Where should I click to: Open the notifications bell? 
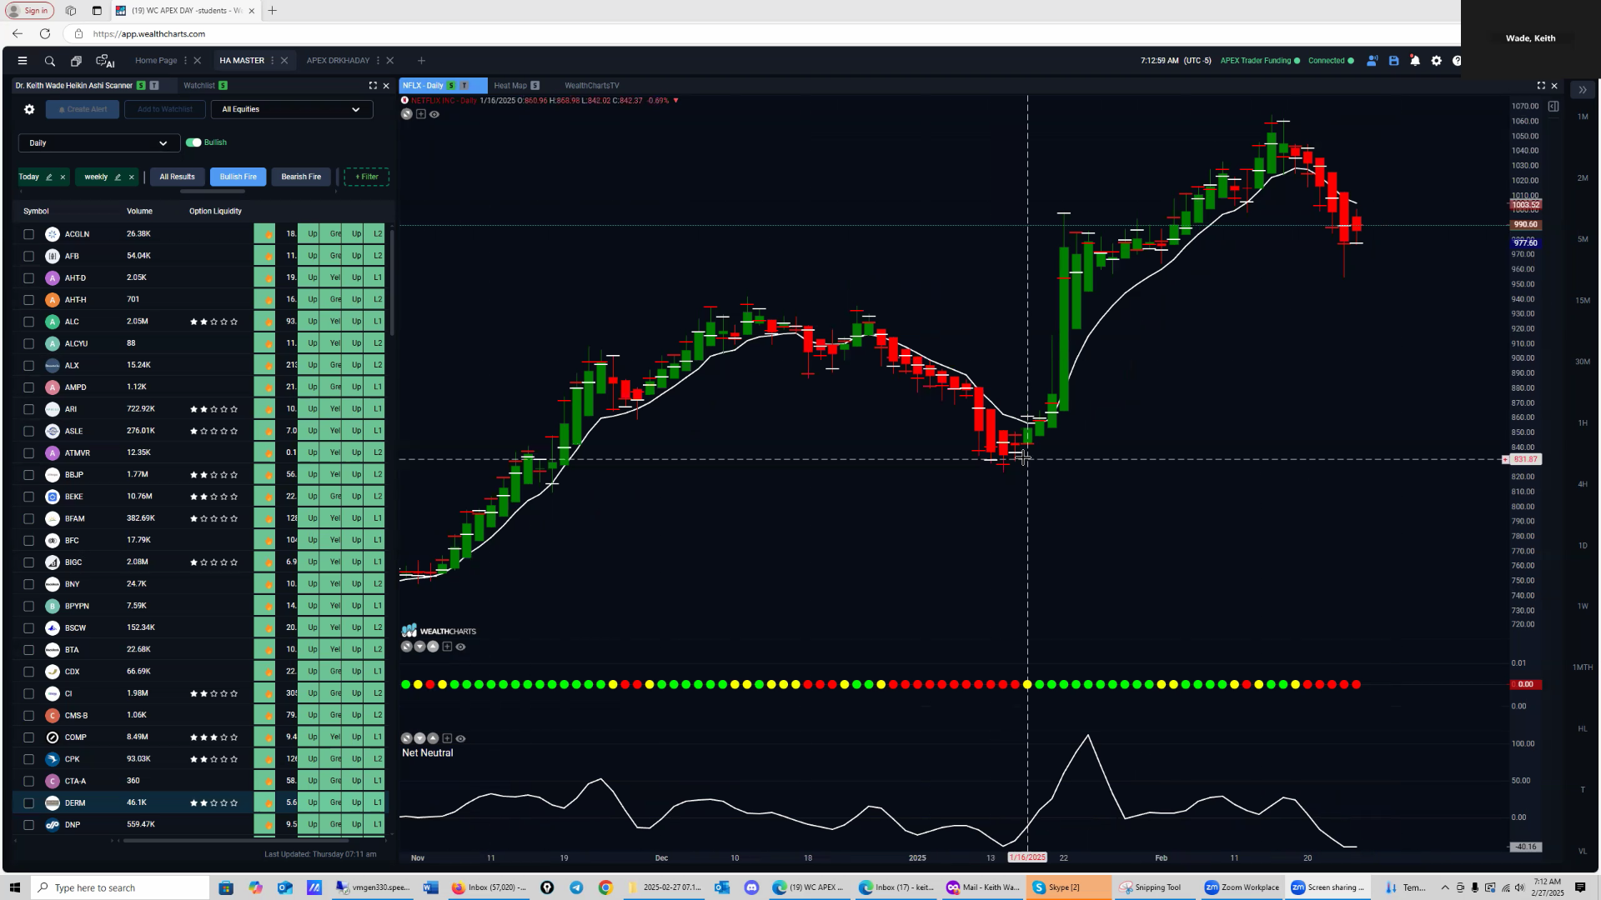1415,61
